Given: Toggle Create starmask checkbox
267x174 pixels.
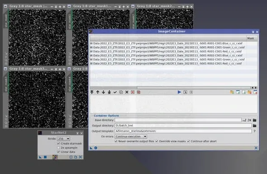Looking at the screenshot, I should (58, 144).
